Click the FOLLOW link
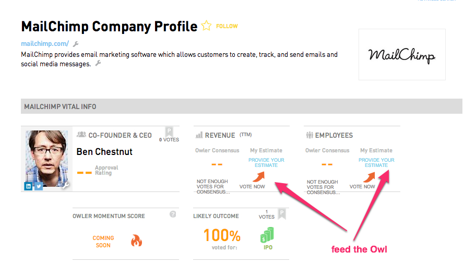The image size is (476, 276). click(227, 27)
